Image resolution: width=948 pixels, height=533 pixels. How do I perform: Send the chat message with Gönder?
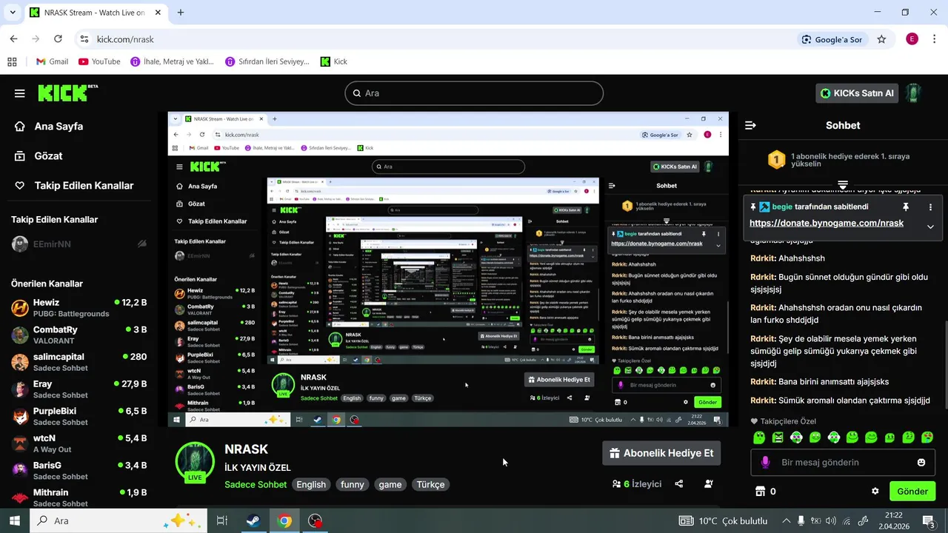pyautogui.click(x=912, y=491)
